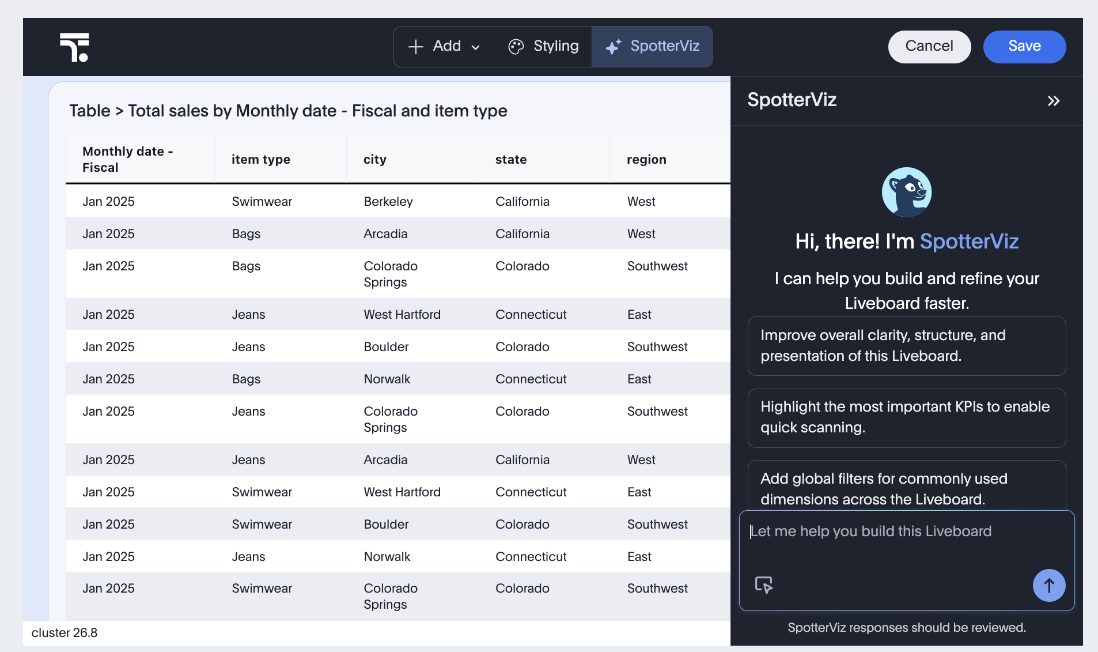
Task: Save the Liveboard
Action: (x=1024, y=46)
